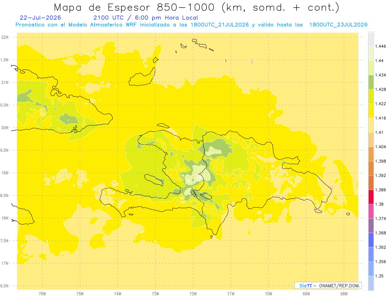
Task: Pick the blue swatch between 1.362 and 1.368
Action: pyautogui.click(x=371, y=240)
